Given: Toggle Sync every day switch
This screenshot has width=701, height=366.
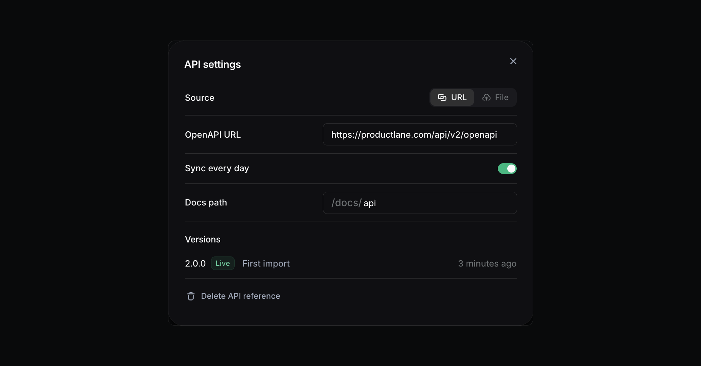Looking at the screenshot, I should tap(507, 169).
